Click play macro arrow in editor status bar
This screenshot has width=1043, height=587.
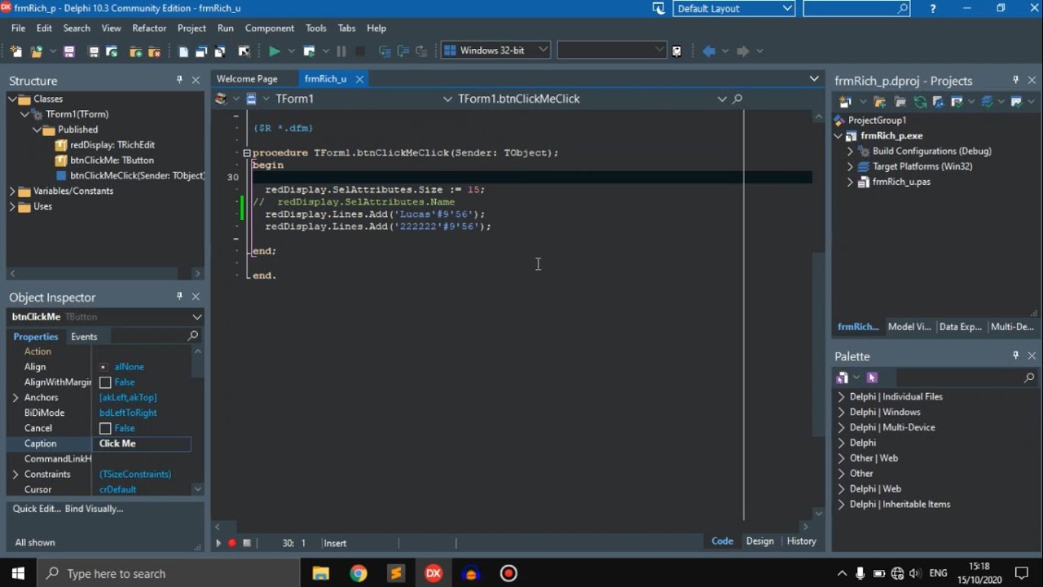coord(218,543)
